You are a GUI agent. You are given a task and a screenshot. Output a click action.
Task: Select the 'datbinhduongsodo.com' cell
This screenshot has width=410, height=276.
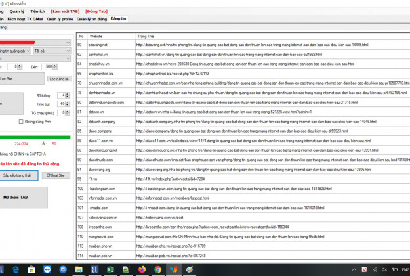[x=112, y=103]
